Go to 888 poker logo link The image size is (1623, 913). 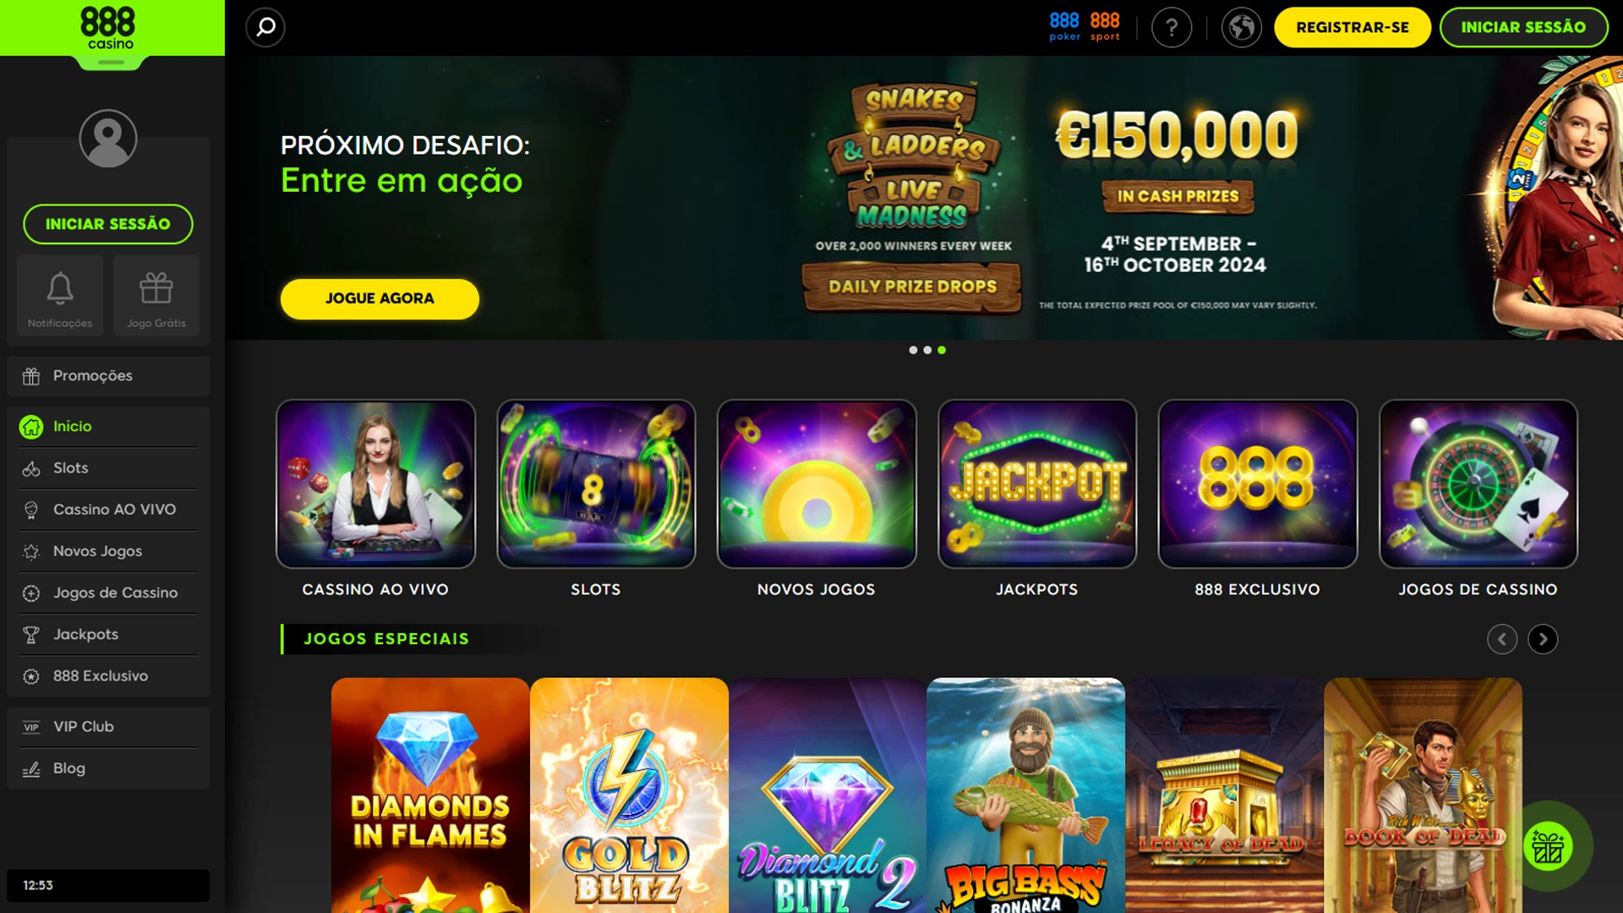point(1064,26)
